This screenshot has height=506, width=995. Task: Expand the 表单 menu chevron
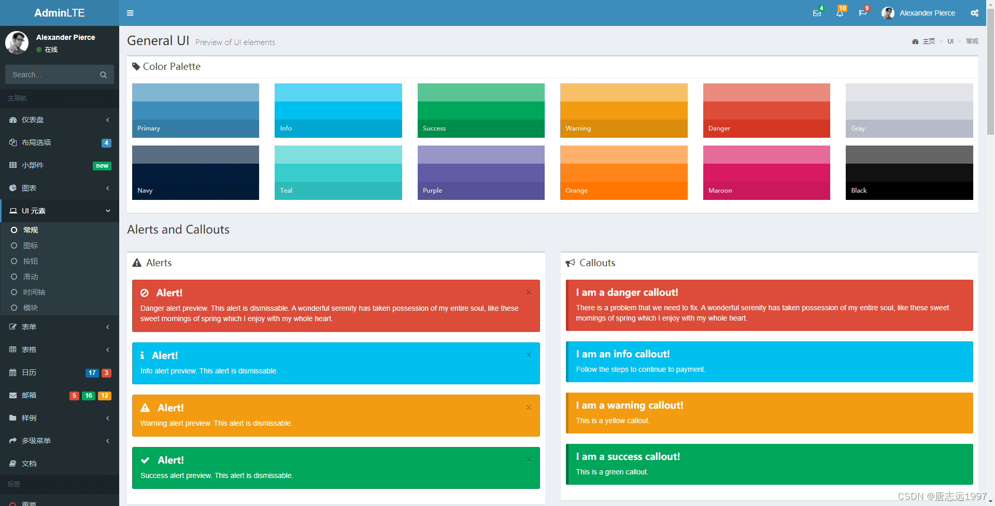tap(108, 327)
